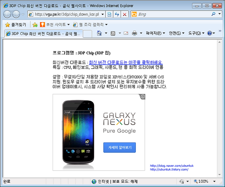Click the Galaxy Nexus phone image
Screen dimensions: 225x187
tap(78, 132)
